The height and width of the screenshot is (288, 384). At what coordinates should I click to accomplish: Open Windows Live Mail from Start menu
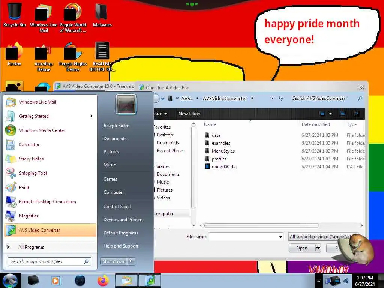click(51, 102)
